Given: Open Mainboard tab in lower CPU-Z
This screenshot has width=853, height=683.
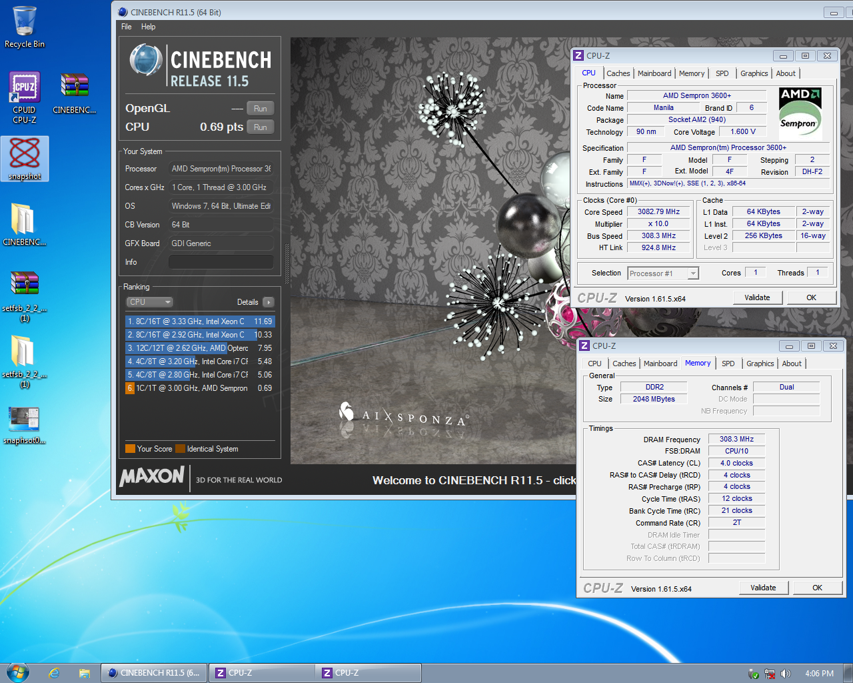Looking at the screenshot, I should (x=660, y=364).
